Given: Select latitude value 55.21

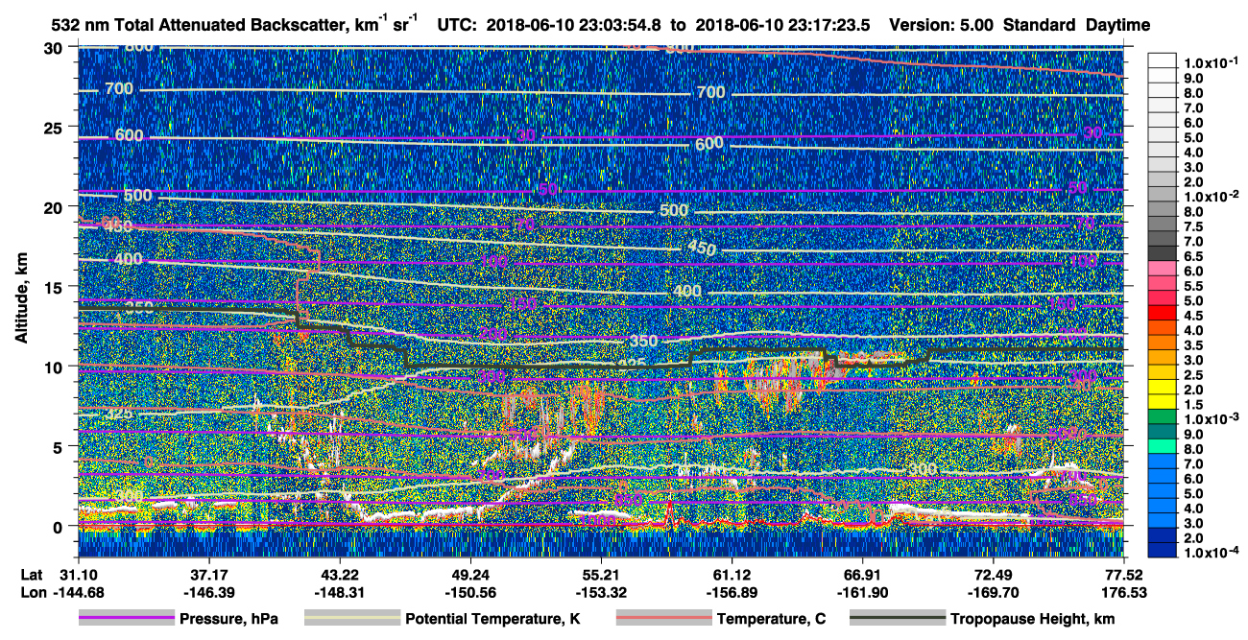Looking at the screenshot, I should [x=601, y=574].
